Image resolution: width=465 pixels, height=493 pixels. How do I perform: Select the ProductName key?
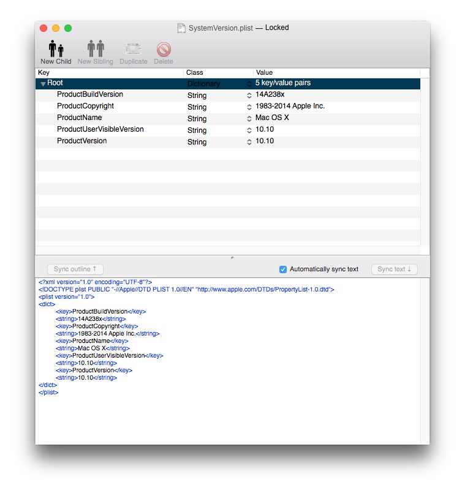(79, 118)
